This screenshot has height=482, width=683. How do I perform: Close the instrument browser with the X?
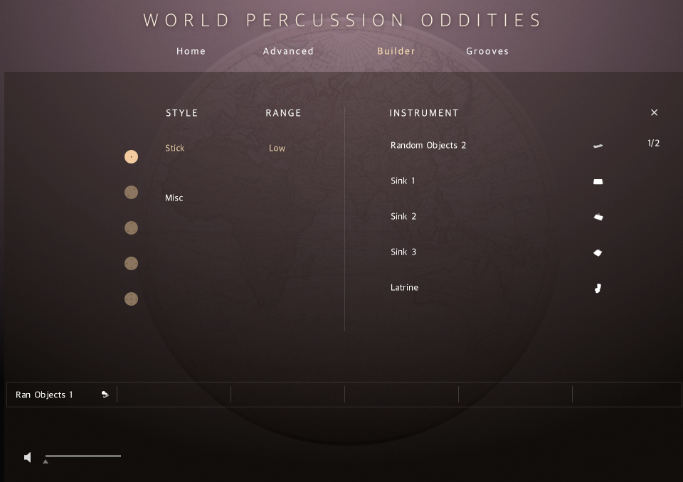tap(654, 112)
